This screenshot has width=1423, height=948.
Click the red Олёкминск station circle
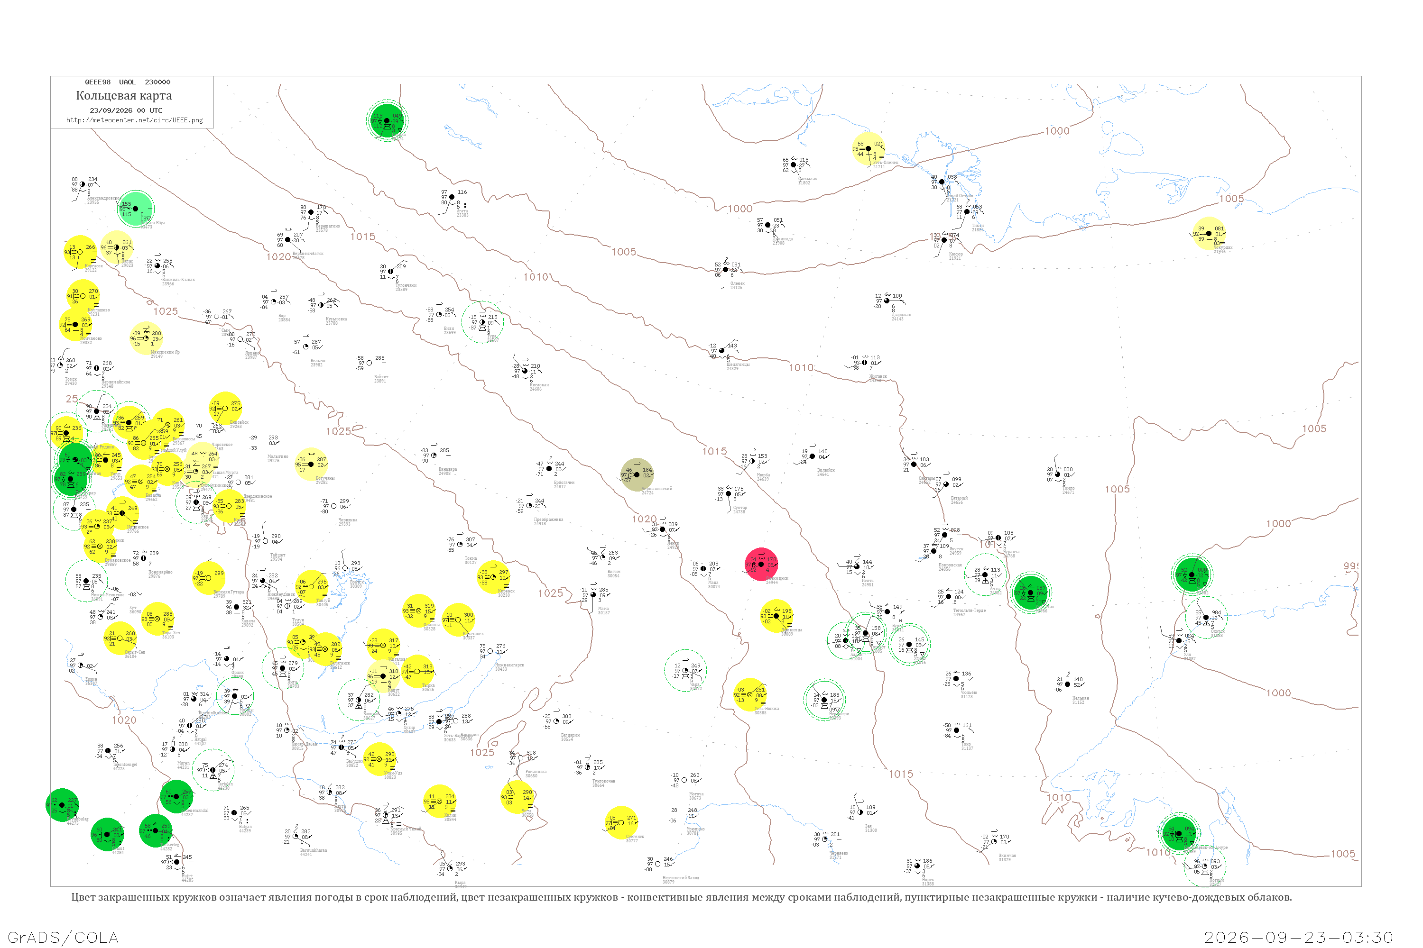coord(761,564)
